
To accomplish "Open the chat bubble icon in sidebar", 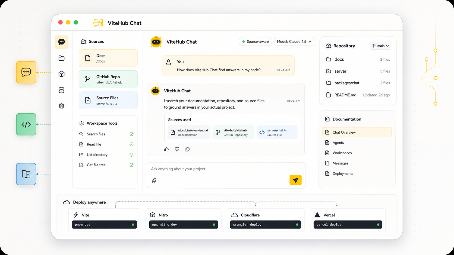I will pos(61,42).
